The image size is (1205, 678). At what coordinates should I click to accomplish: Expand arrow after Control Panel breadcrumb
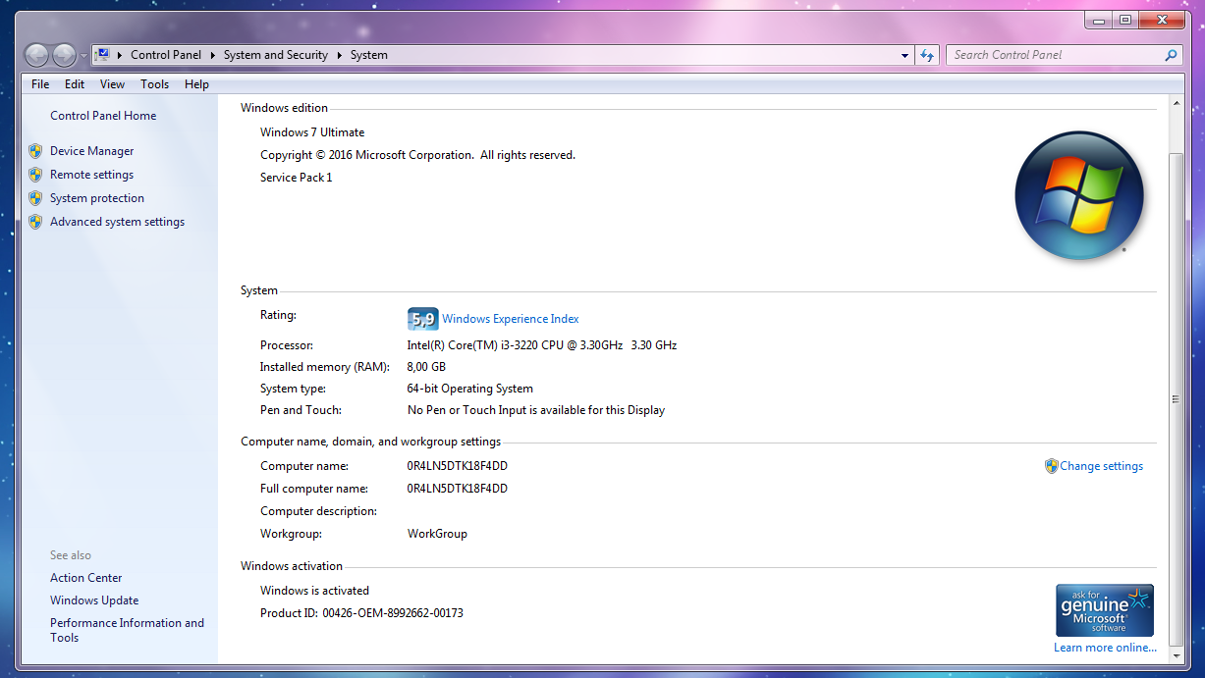click(x=212, y=55)
